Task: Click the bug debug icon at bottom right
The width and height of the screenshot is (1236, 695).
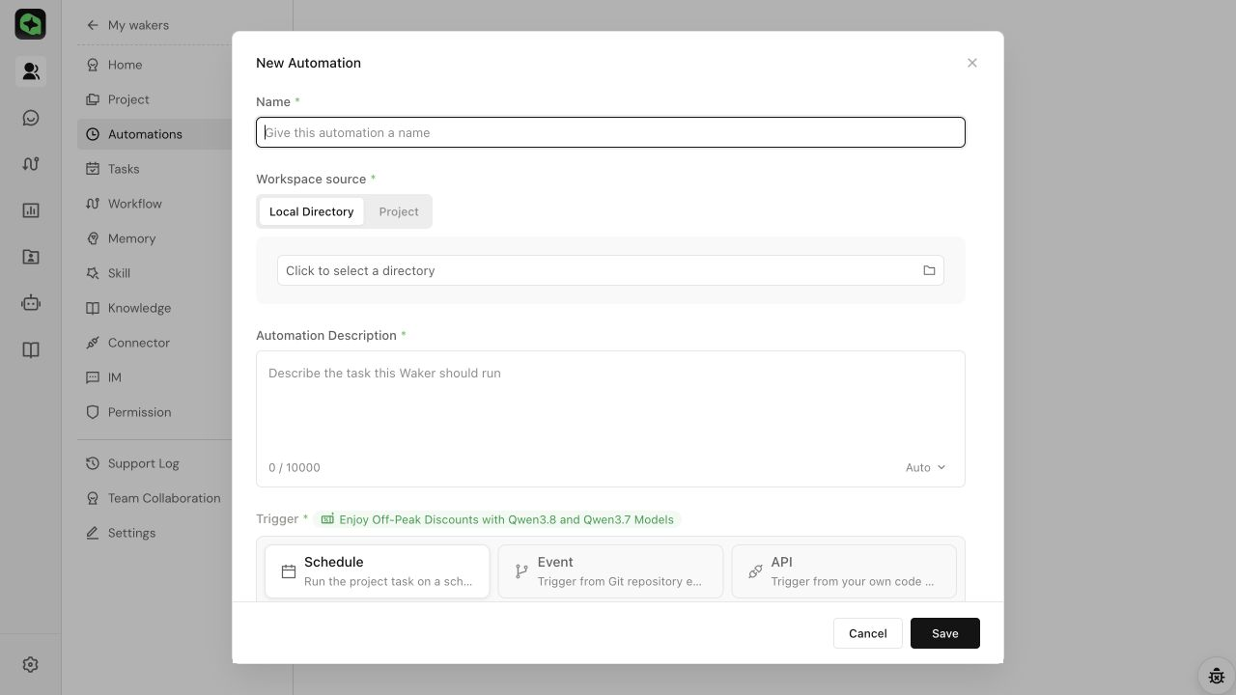Action: [x=1217, y=676]
